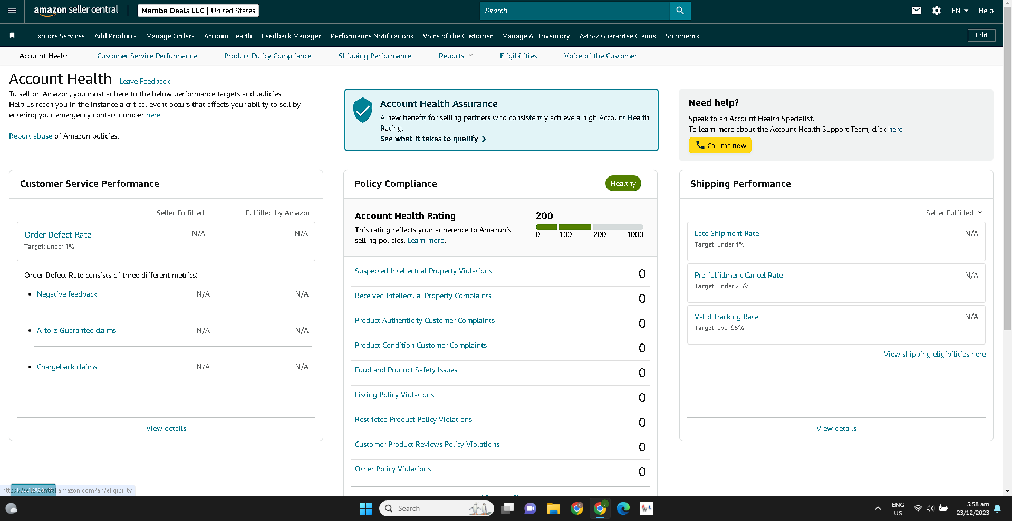Click View shipping eligibilities here
This screenshot has height=521, width=1012.
pyautogui.click(x=934, y=354)
